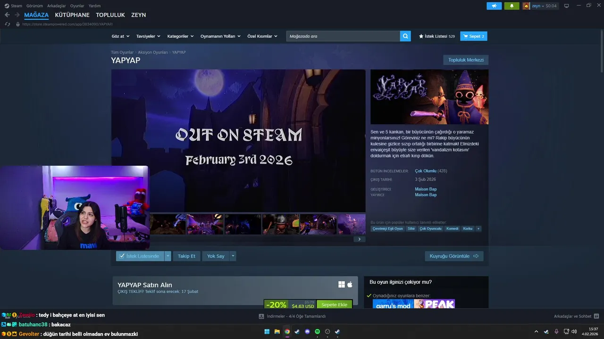Open the Arkadaşlar menu
Viewport: 604px width, 339px height.
(57, 6)
